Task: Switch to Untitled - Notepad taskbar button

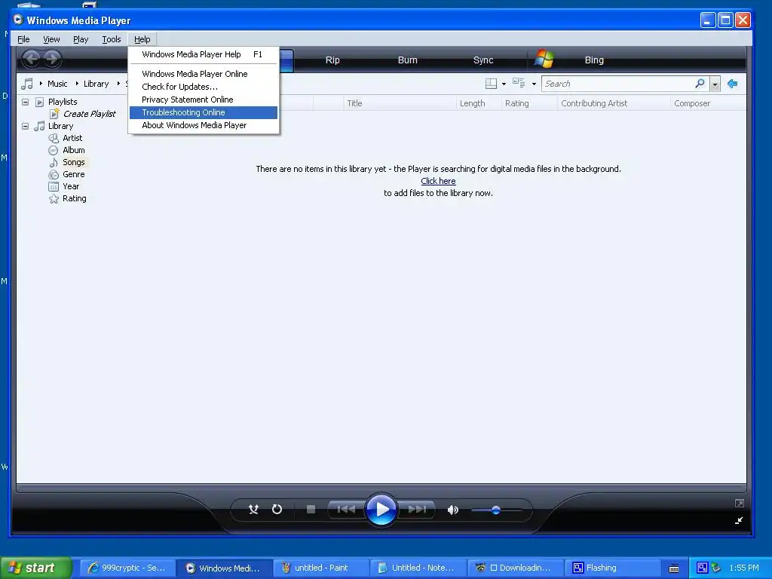Action: click(x=418, y=568)
